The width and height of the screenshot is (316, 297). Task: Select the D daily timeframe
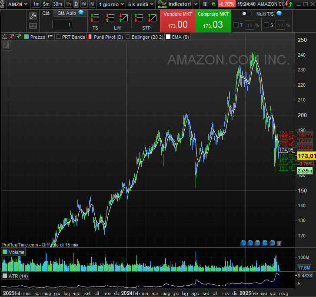pyautogui.click(x=76, y=4)
